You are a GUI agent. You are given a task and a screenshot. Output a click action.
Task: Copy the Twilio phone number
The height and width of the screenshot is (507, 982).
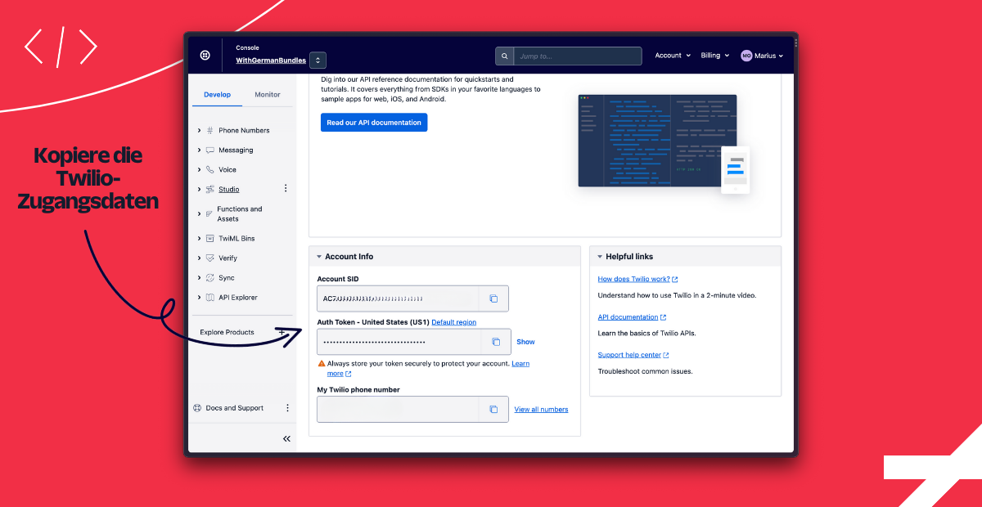(493, 410)
